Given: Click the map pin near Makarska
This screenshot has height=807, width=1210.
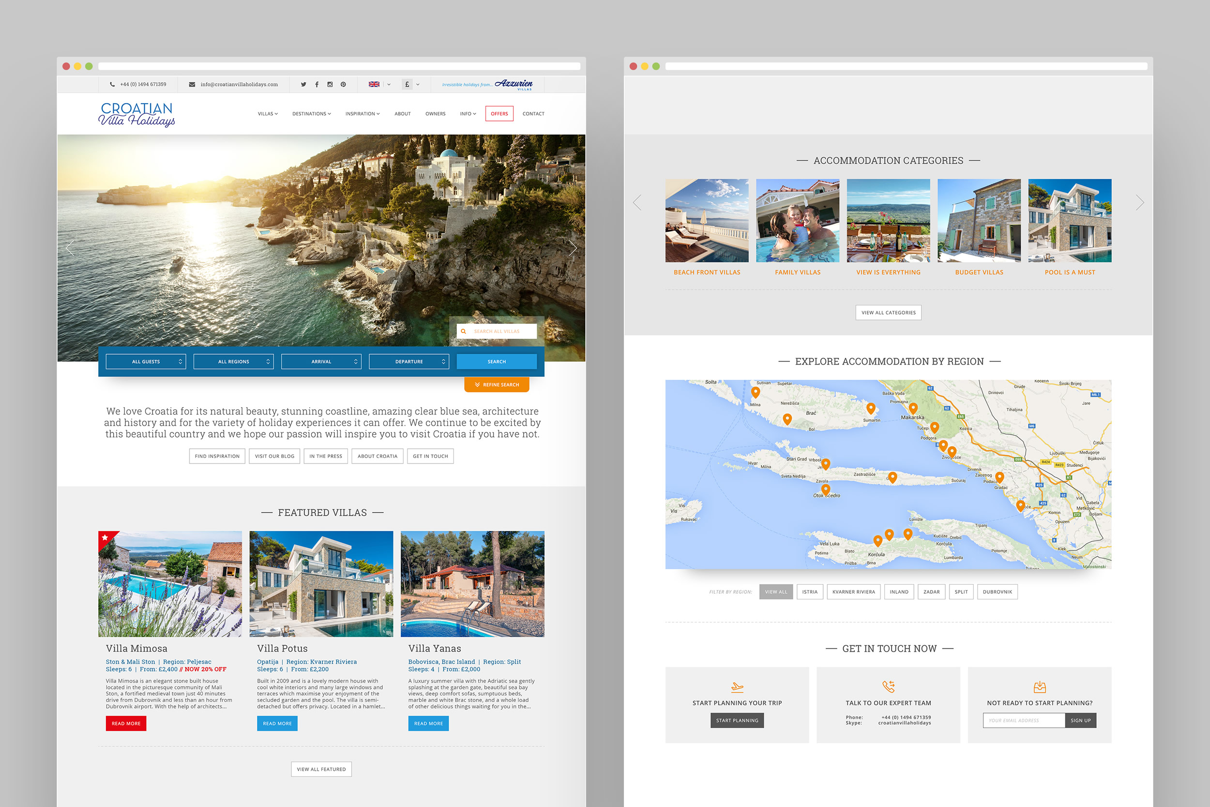Looking at the screenshot, I should click(913, 409).
